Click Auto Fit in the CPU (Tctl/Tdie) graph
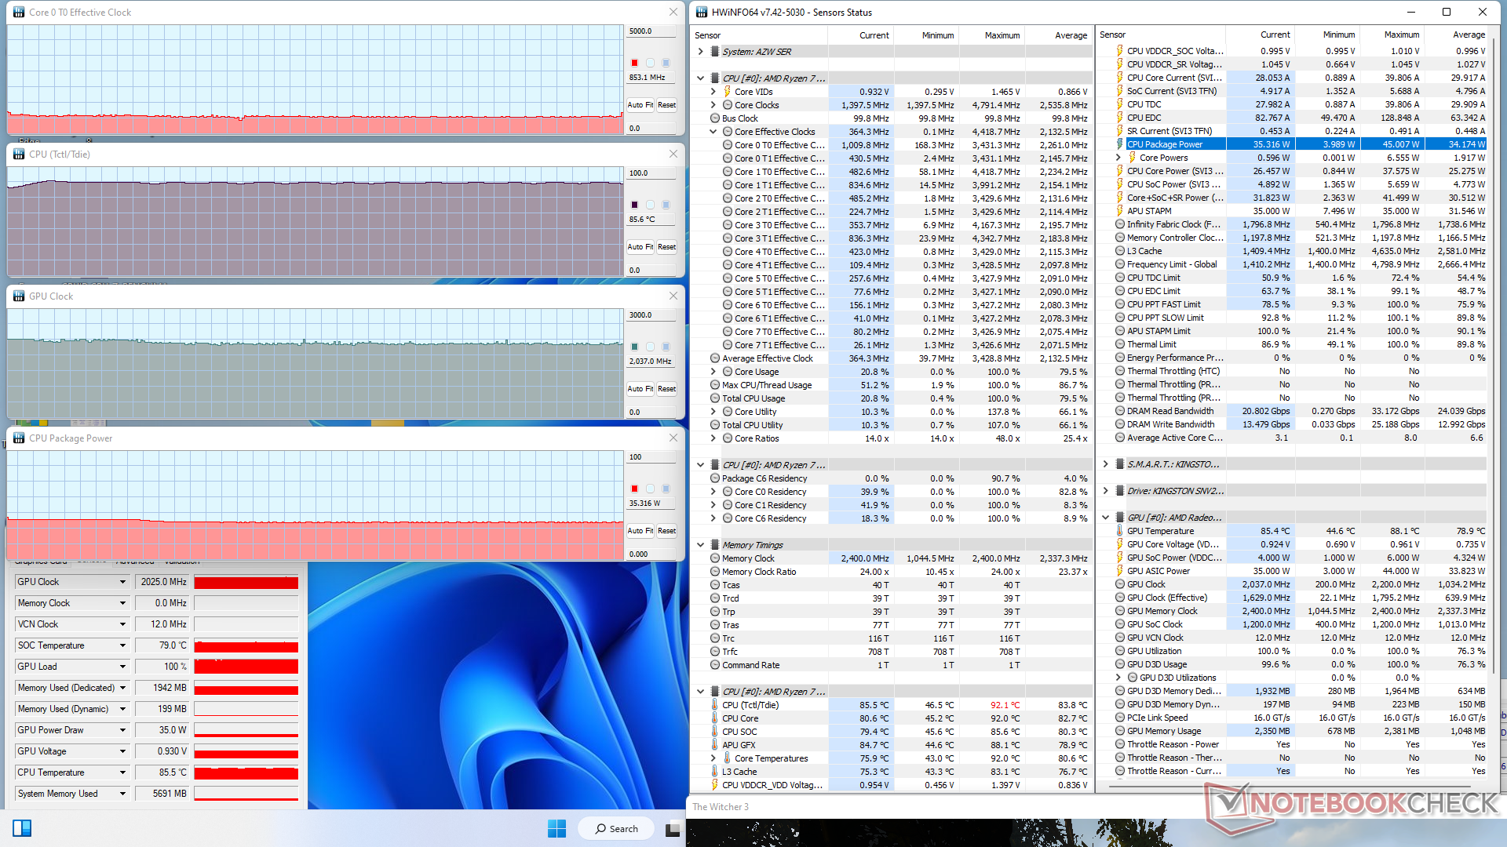Viewport: 1507px width, 847px height. click(640, 247)
